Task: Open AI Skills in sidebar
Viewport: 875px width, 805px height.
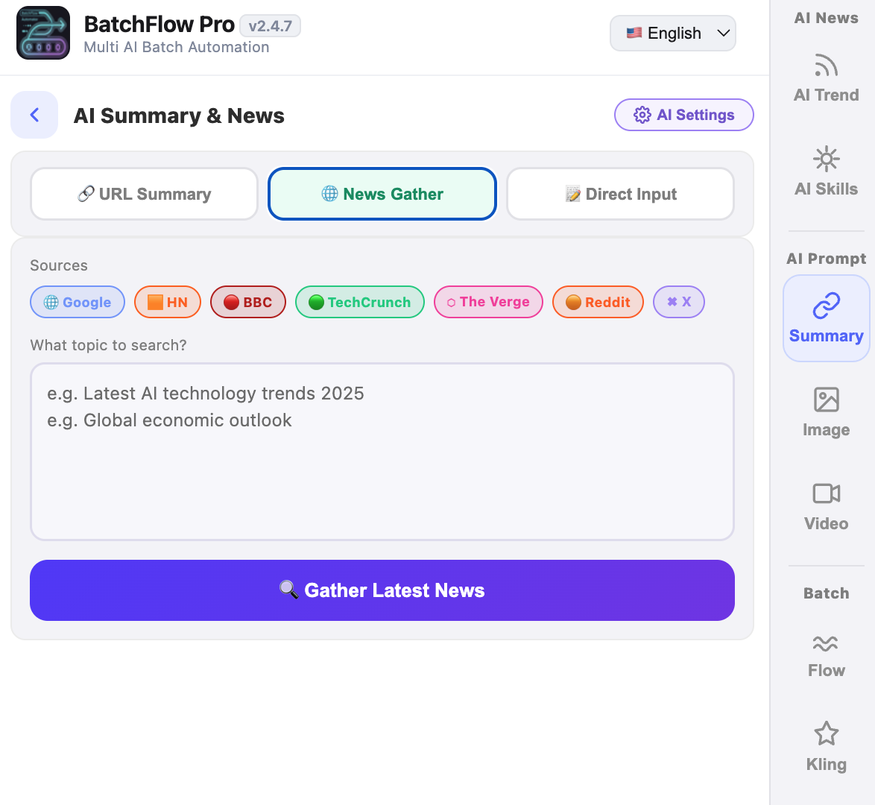Action: click(826, 172)
